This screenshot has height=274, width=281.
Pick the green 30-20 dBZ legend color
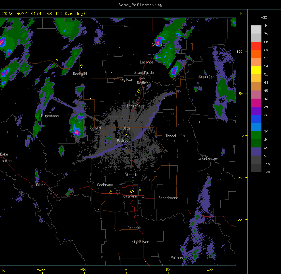256,135
